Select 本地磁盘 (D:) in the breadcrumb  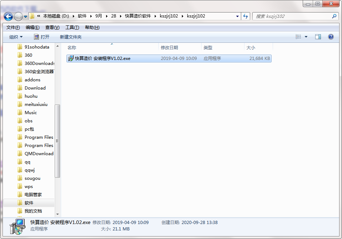[56, 16]
